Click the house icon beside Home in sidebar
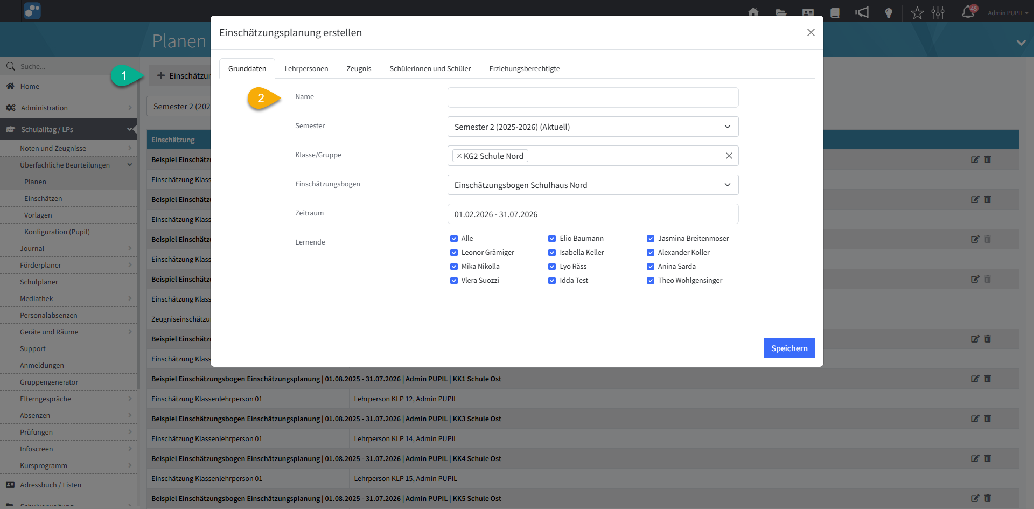The image size is (1034, 509). (x=10, y=86)
